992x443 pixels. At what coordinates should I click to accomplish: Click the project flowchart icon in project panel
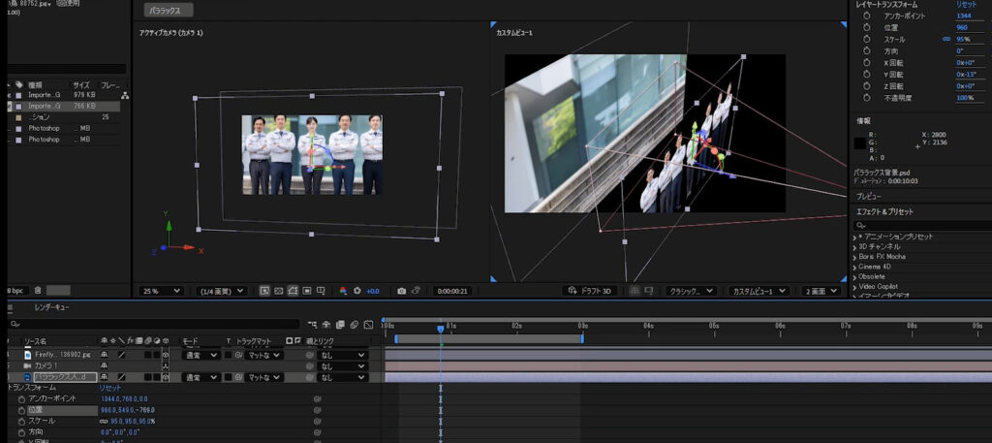click(125, 95)
